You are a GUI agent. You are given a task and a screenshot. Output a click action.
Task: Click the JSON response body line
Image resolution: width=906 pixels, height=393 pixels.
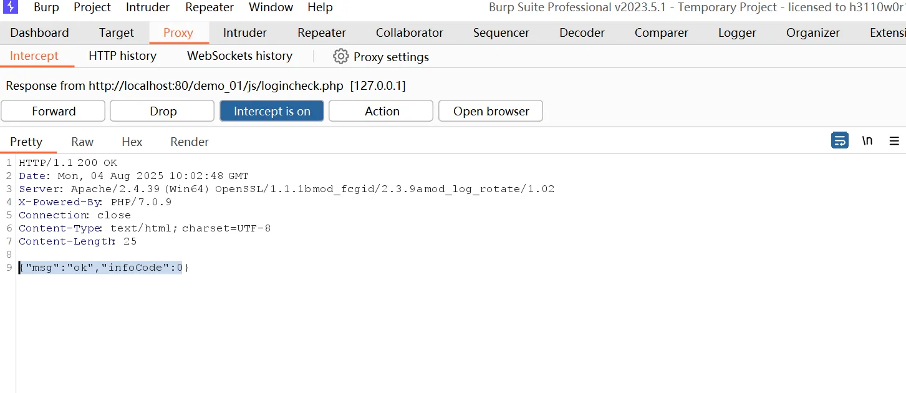click(103, 268)
